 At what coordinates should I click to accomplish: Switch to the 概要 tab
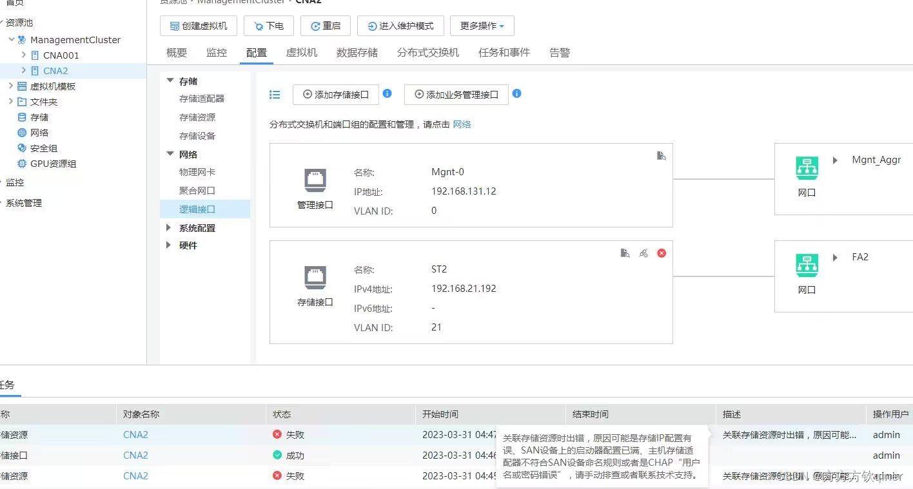[x=177, y=53]
